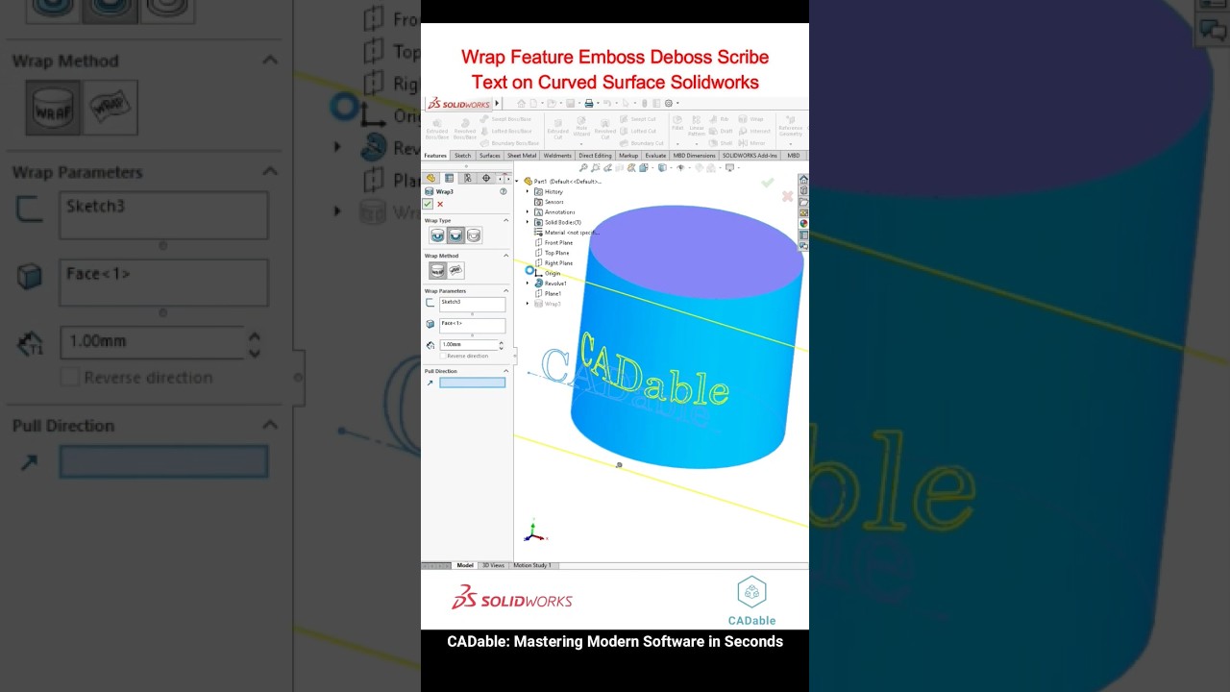Collapse the Wrap Parameters section

(505, 290)
